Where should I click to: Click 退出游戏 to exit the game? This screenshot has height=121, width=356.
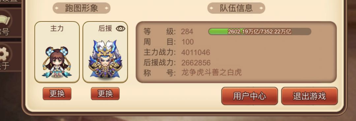[310, 96]
